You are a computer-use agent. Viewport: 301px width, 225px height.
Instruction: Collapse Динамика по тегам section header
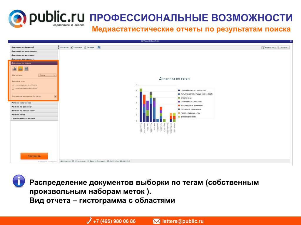pos(34,63)
